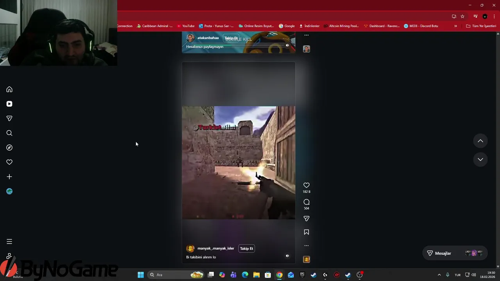
Task: Pause the Counter-Strike reel video
Action: coord(238,163)
